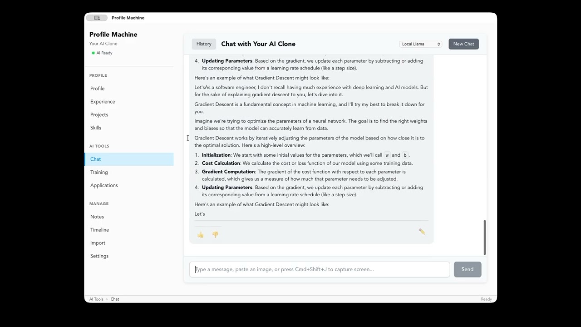The height and width of the screenshot is (327, 581).
Task: Click the thumbs up feedback icon
Action: (201, 235)
